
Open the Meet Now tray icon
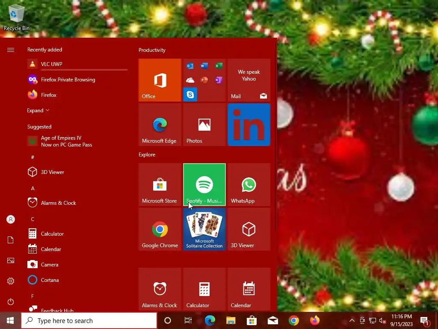[362, 320]
